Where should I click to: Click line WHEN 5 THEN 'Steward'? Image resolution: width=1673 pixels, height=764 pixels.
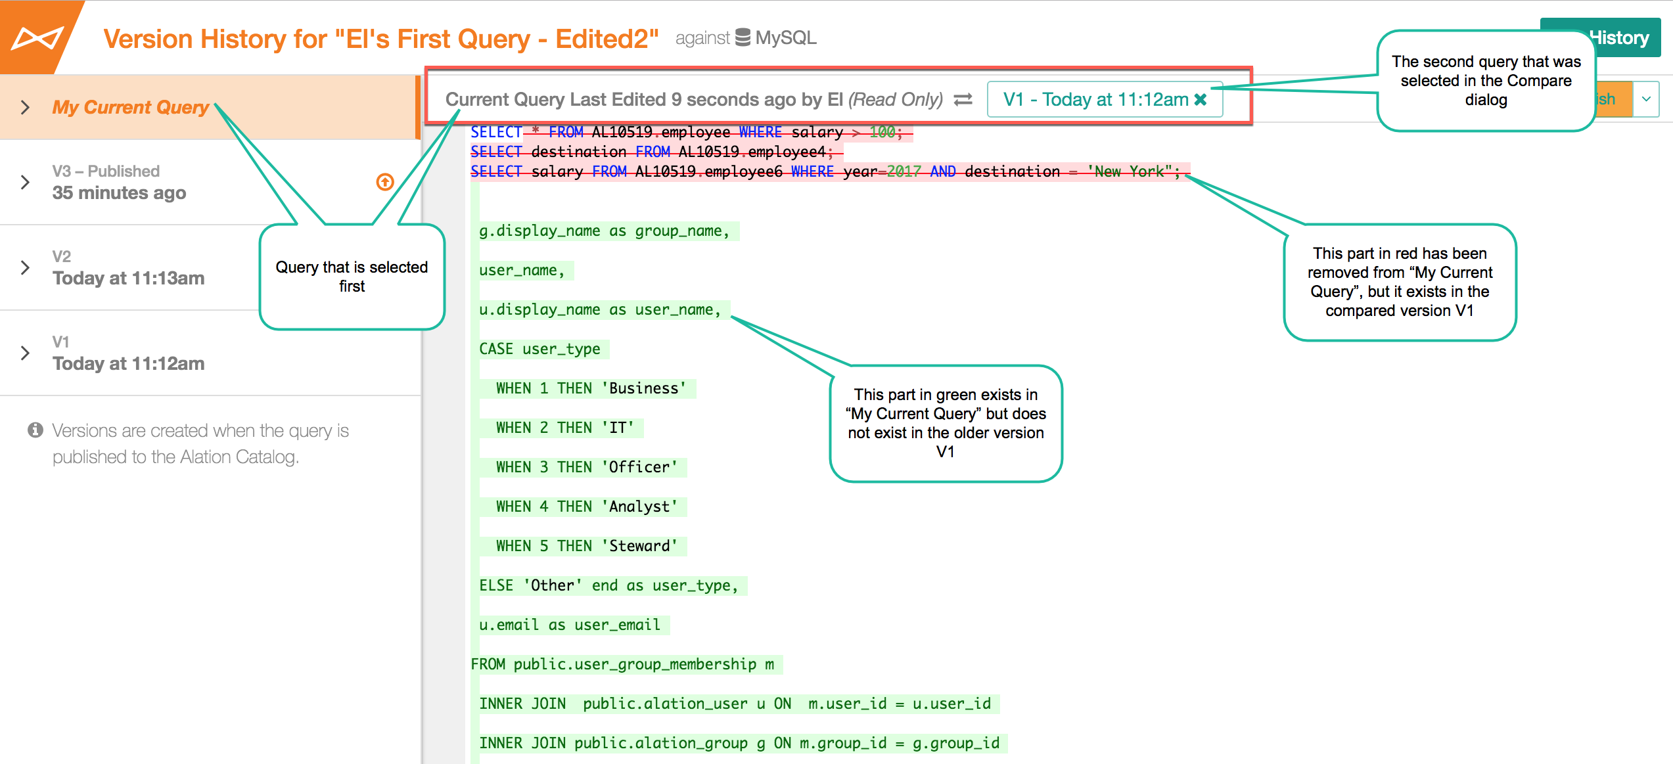click(587, 546)
